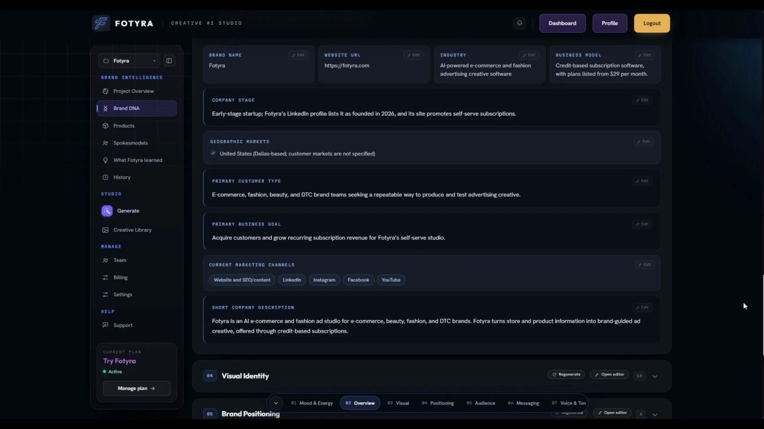Click the Visual Identity count badge 15

[x=639, y=376]
